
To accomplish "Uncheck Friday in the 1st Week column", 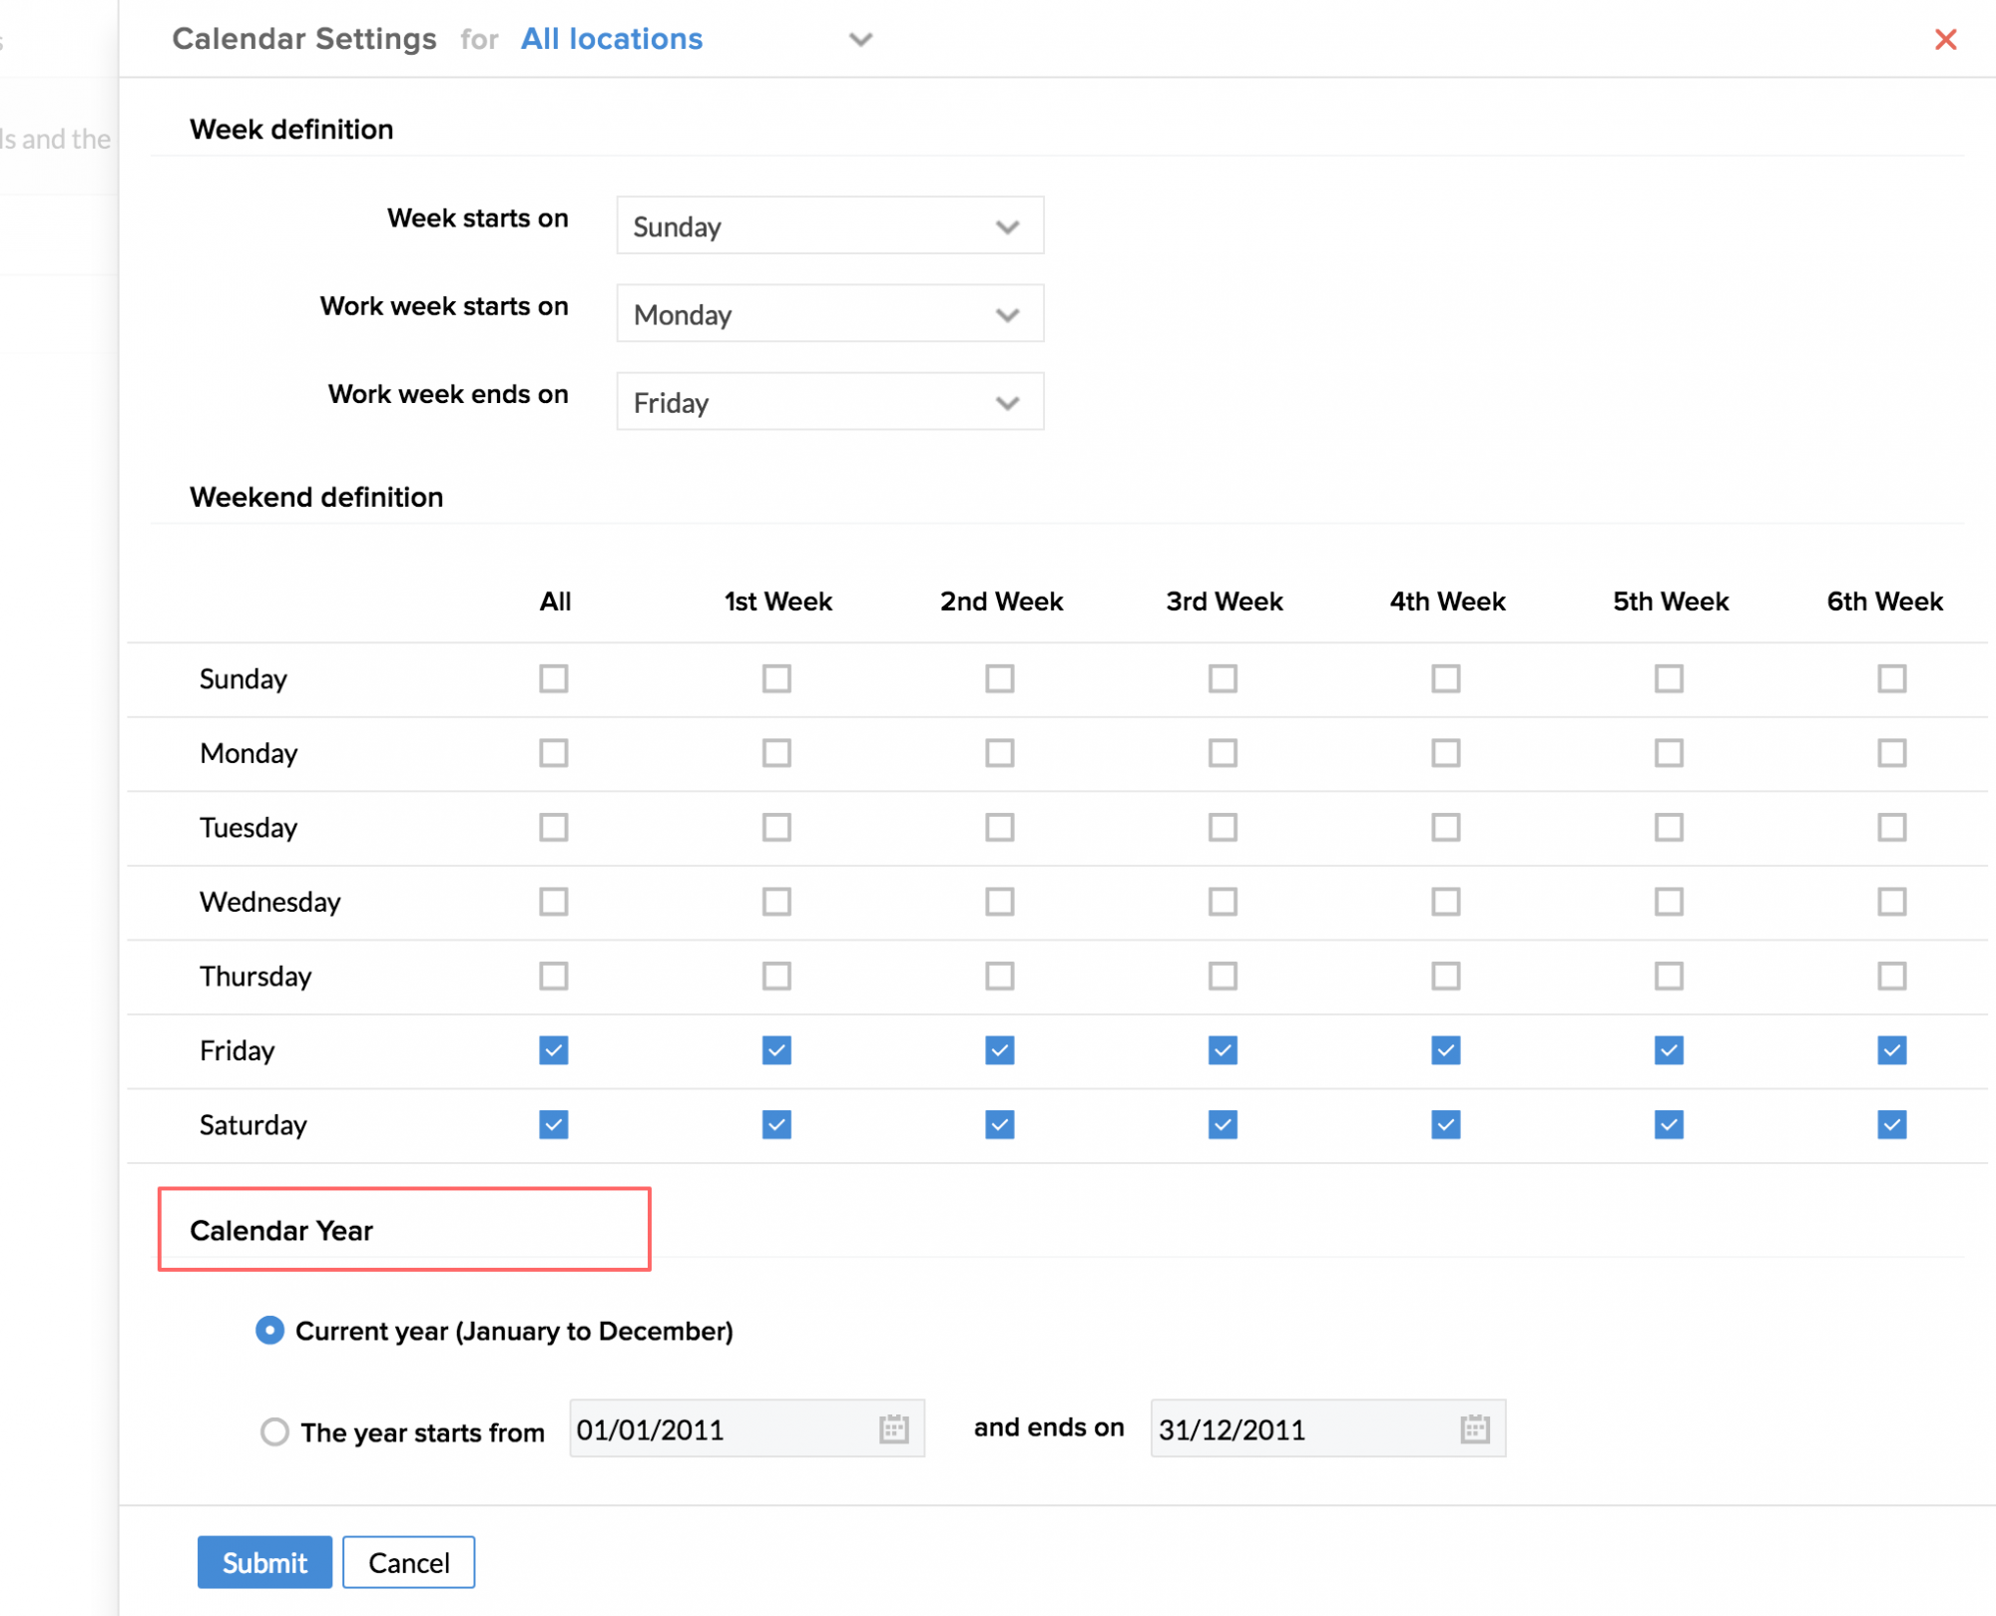I will coord(776,1049).
